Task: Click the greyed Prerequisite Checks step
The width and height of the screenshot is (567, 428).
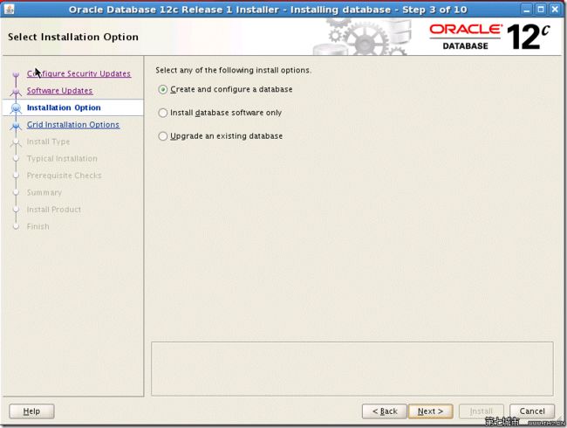Action: click(x=64, y=176)
